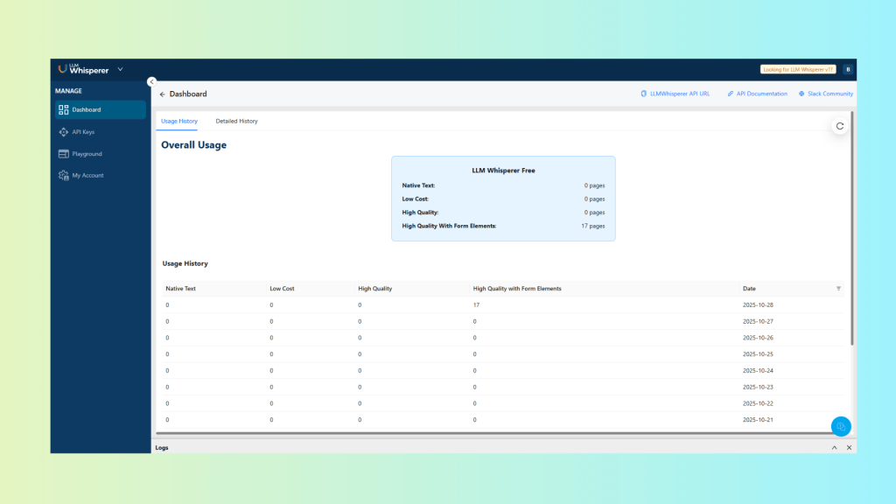Viewport: 896px width, 504px height.
Task: Click the back arrow beside Dashboard title
Action: click(162, 94)
